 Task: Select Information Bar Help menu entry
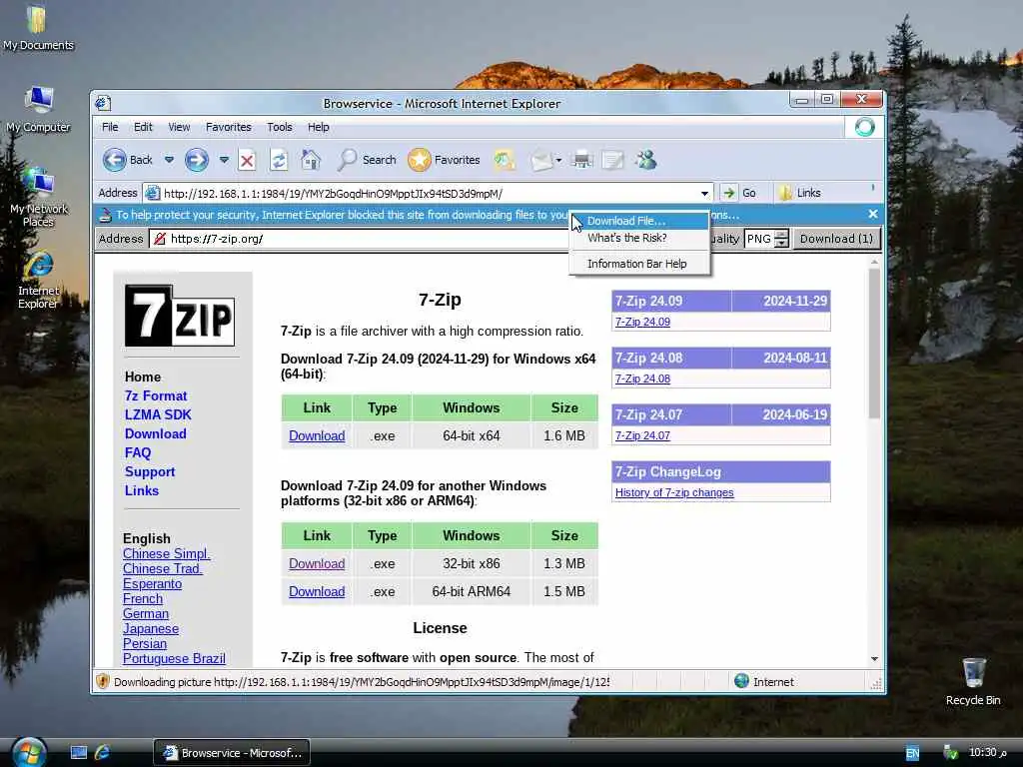639,264
